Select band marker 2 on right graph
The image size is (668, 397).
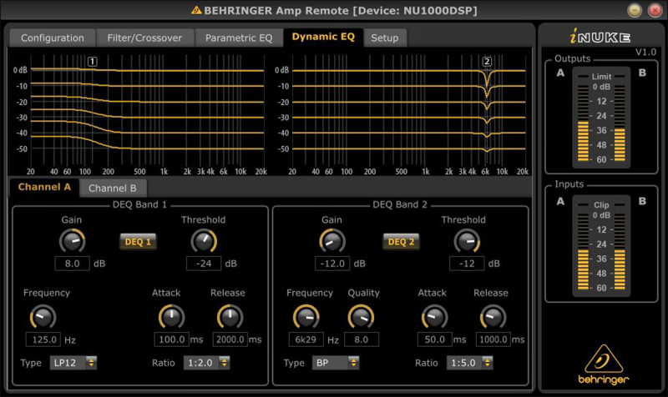487,62
